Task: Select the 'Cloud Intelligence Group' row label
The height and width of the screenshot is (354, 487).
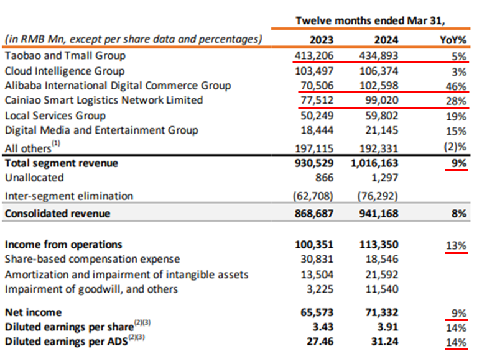Action: tap(65, 71)
